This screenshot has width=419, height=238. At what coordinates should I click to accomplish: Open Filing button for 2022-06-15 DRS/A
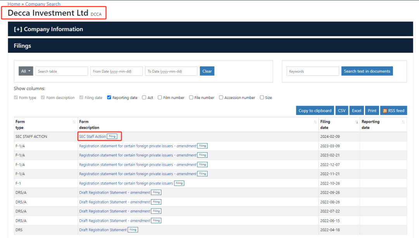(156, 221)
